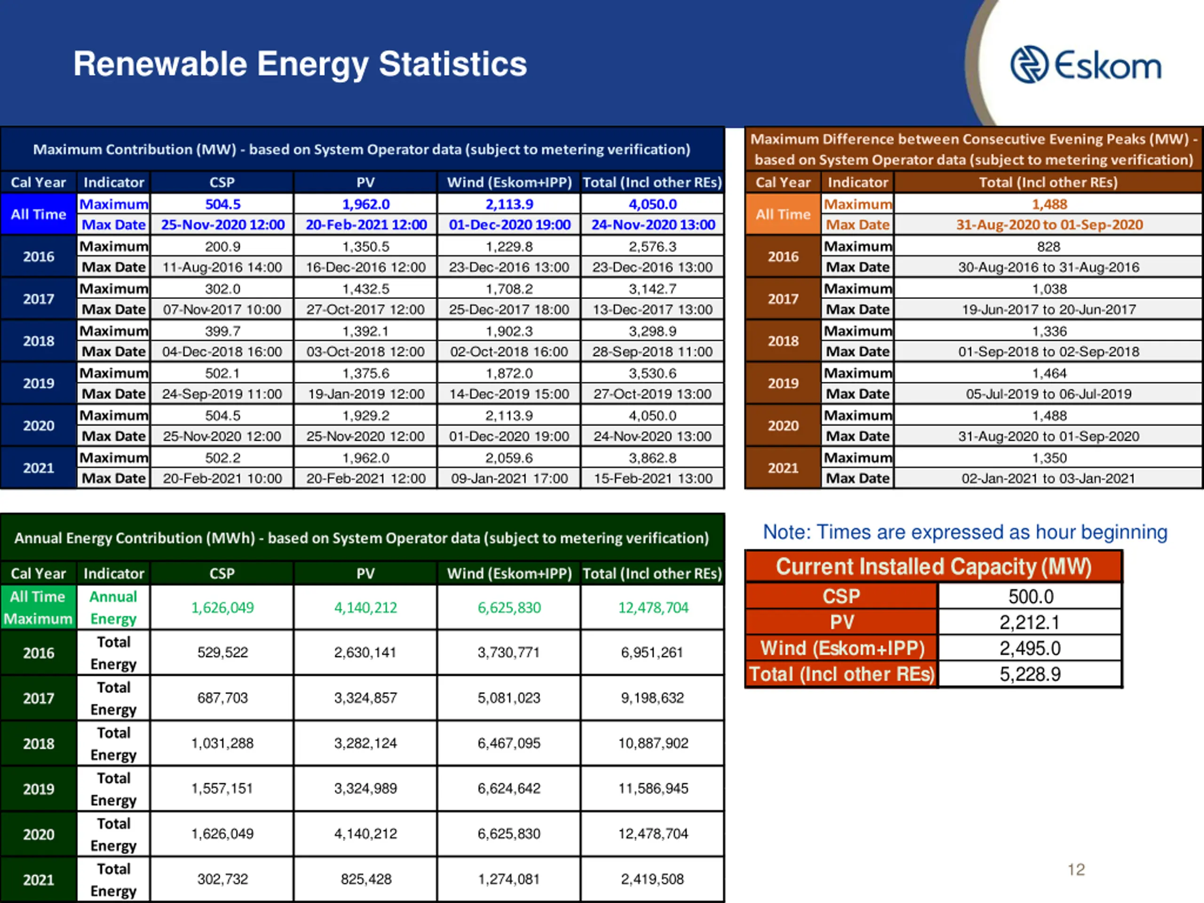Click the date 25-Nov-2020 12:00 in blue
Image resolution: width=1204 pixels, height=903 pixels.
pyautogui.click(x=222, y=225)
